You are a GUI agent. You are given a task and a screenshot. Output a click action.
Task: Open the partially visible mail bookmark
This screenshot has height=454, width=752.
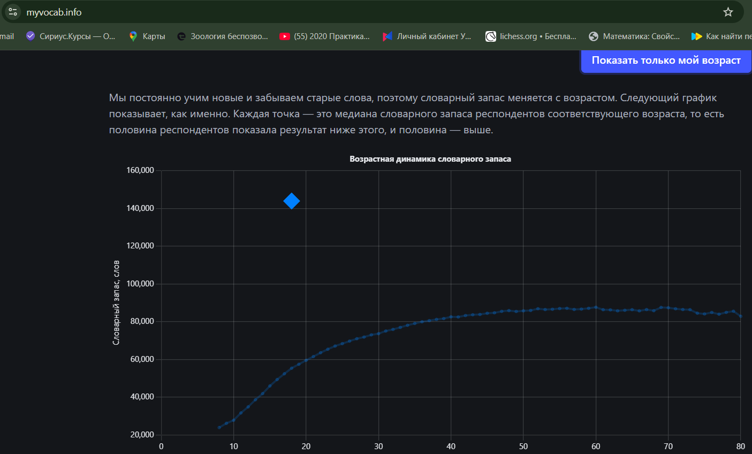(x=7, y=36)
